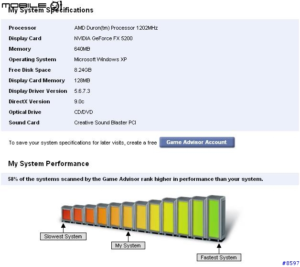300x267 pixels.
Task: Click the 8.24GB value
Action: [x=83, y=70]
